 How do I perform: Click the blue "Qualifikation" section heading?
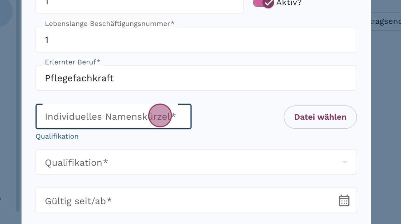[57, 136]
